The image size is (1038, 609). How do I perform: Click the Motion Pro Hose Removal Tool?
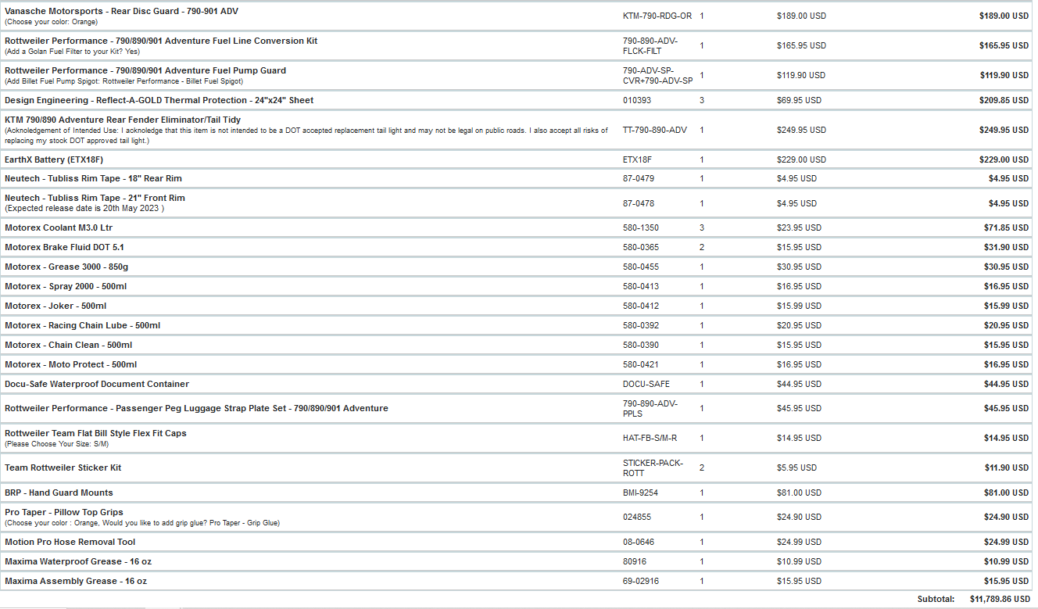coord(70,542)
